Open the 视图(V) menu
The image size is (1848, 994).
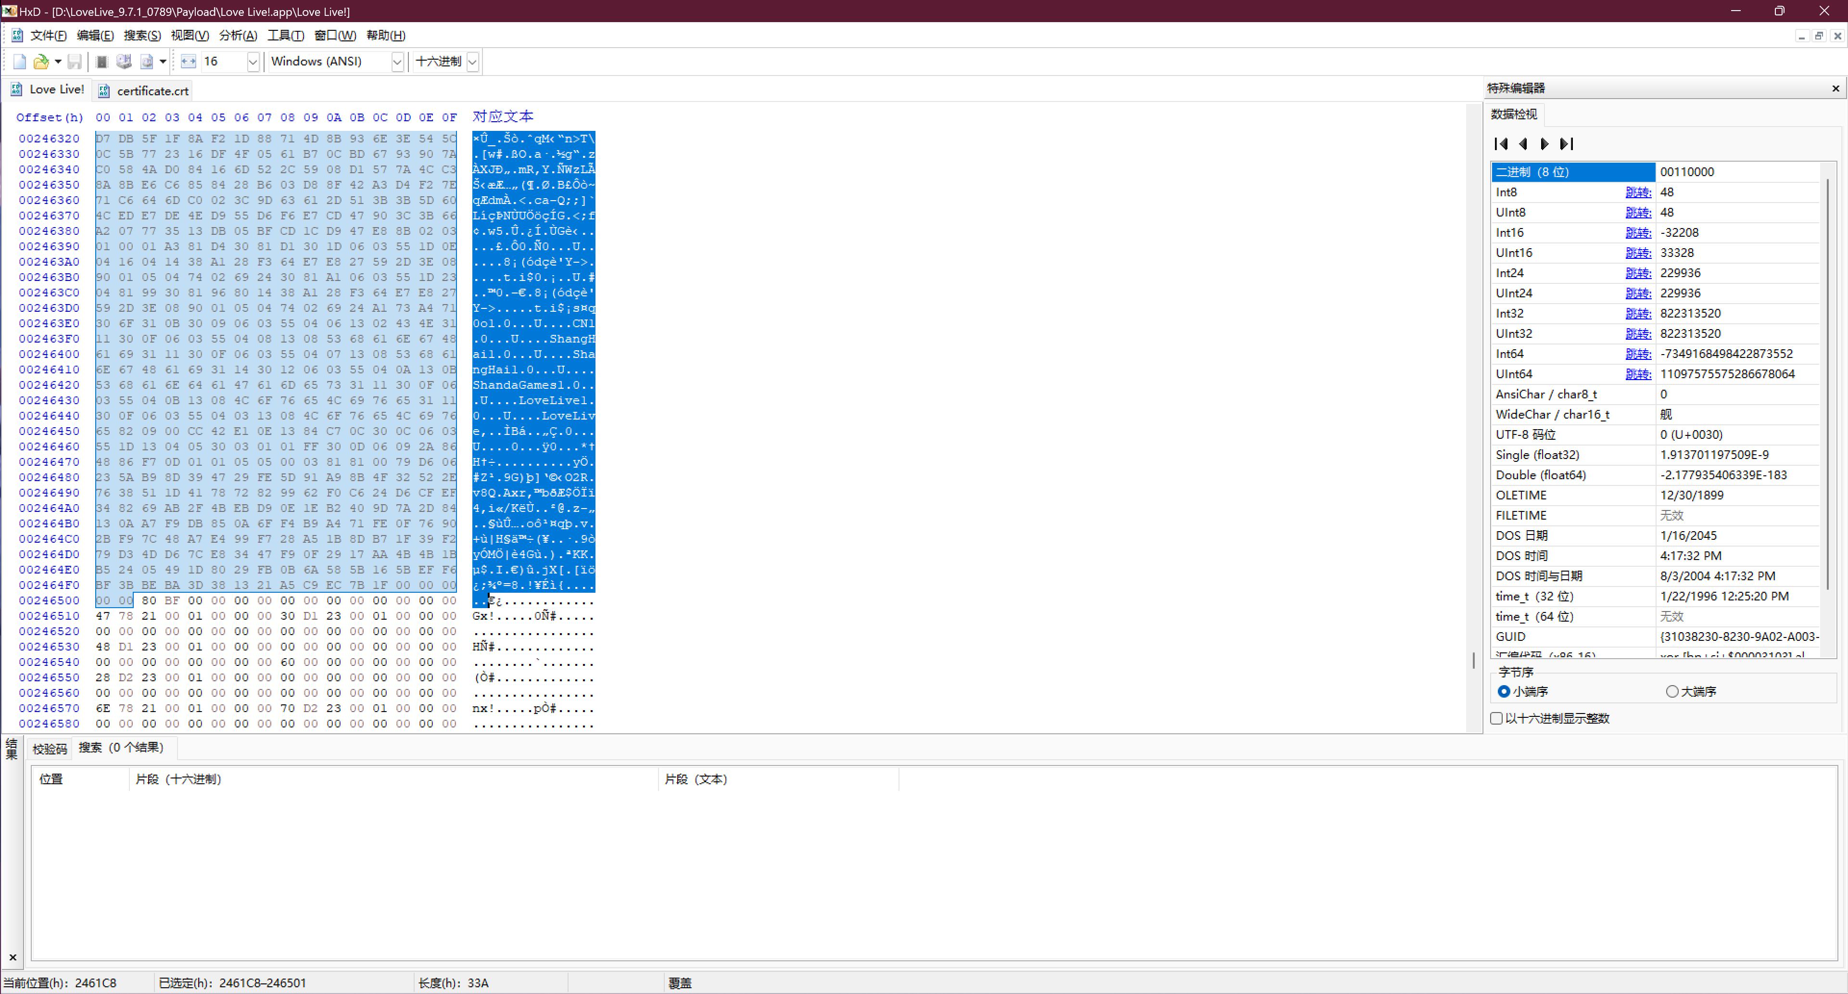(x=190, y=35)
